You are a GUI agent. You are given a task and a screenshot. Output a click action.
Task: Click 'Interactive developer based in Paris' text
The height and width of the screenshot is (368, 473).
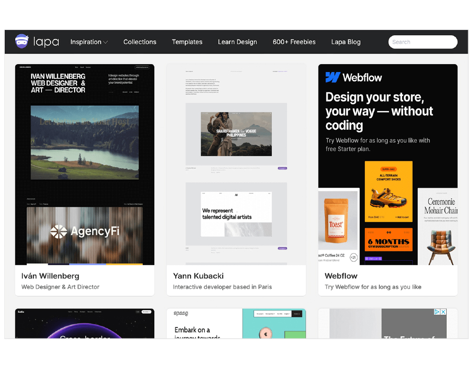pyautogui.click(x=222, y=287)
